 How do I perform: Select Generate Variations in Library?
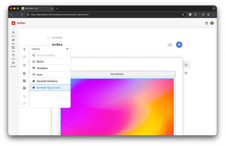click(x=47, y=81)
